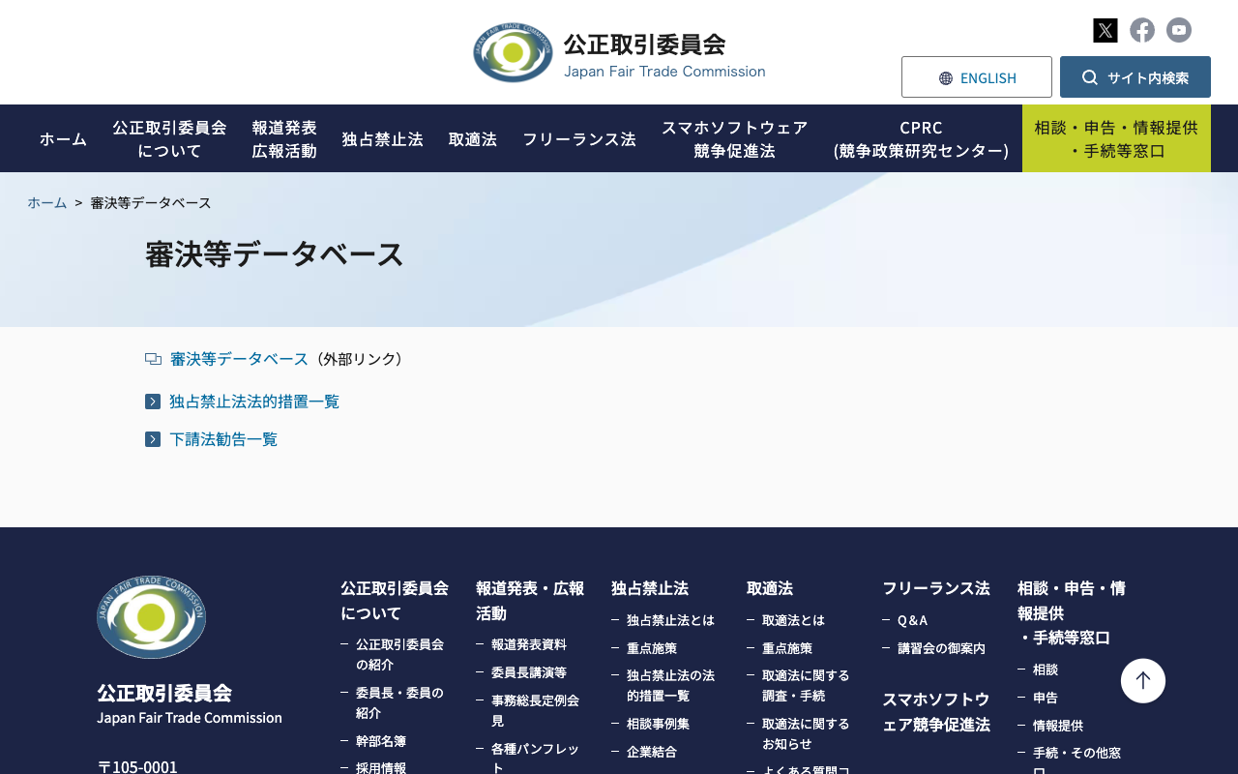Click the footer heading フリーランス法
The height and width of the screenshot is (774, 1238).
click(936, 587)
